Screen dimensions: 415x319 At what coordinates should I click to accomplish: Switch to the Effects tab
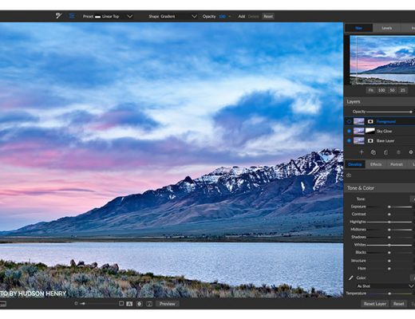[376, 164]
